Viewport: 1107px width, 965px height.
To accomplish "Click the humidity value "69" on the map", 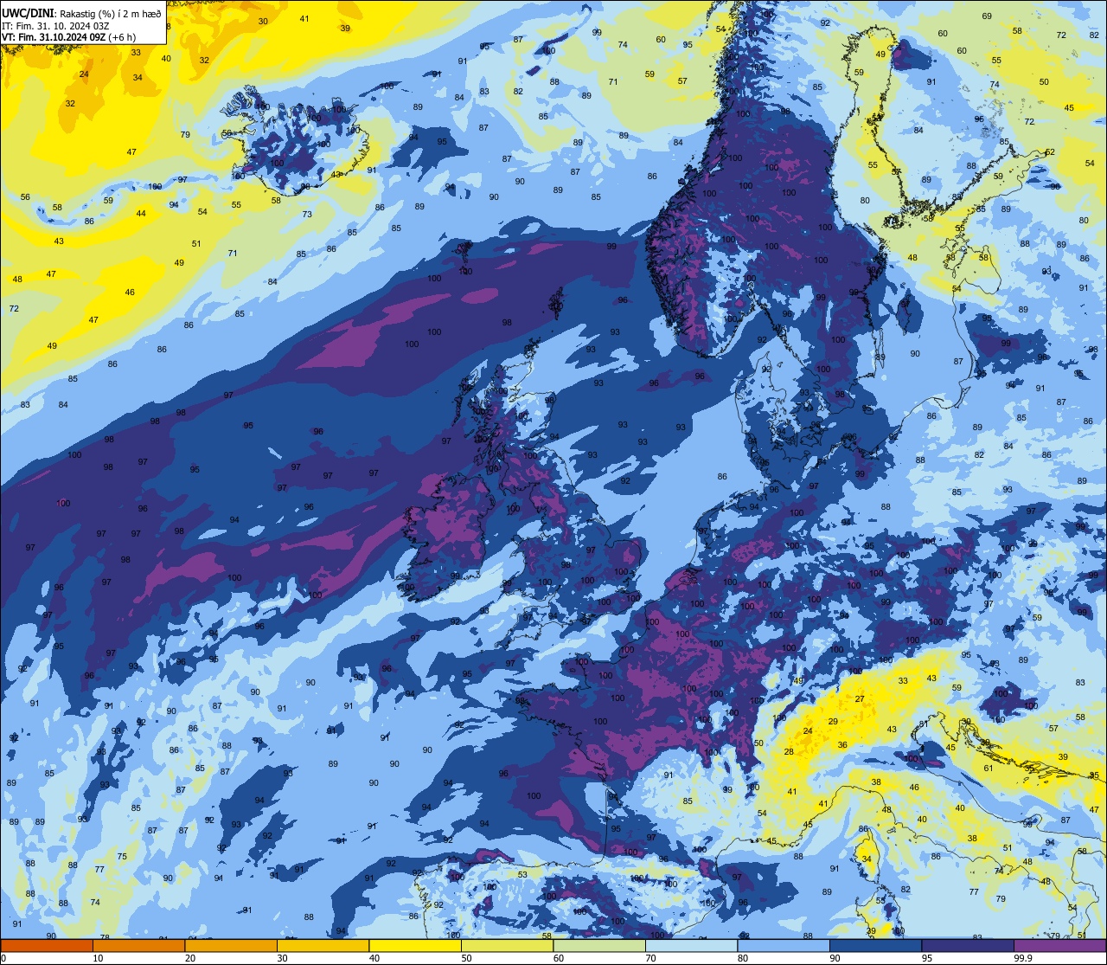I will [987, 16].
